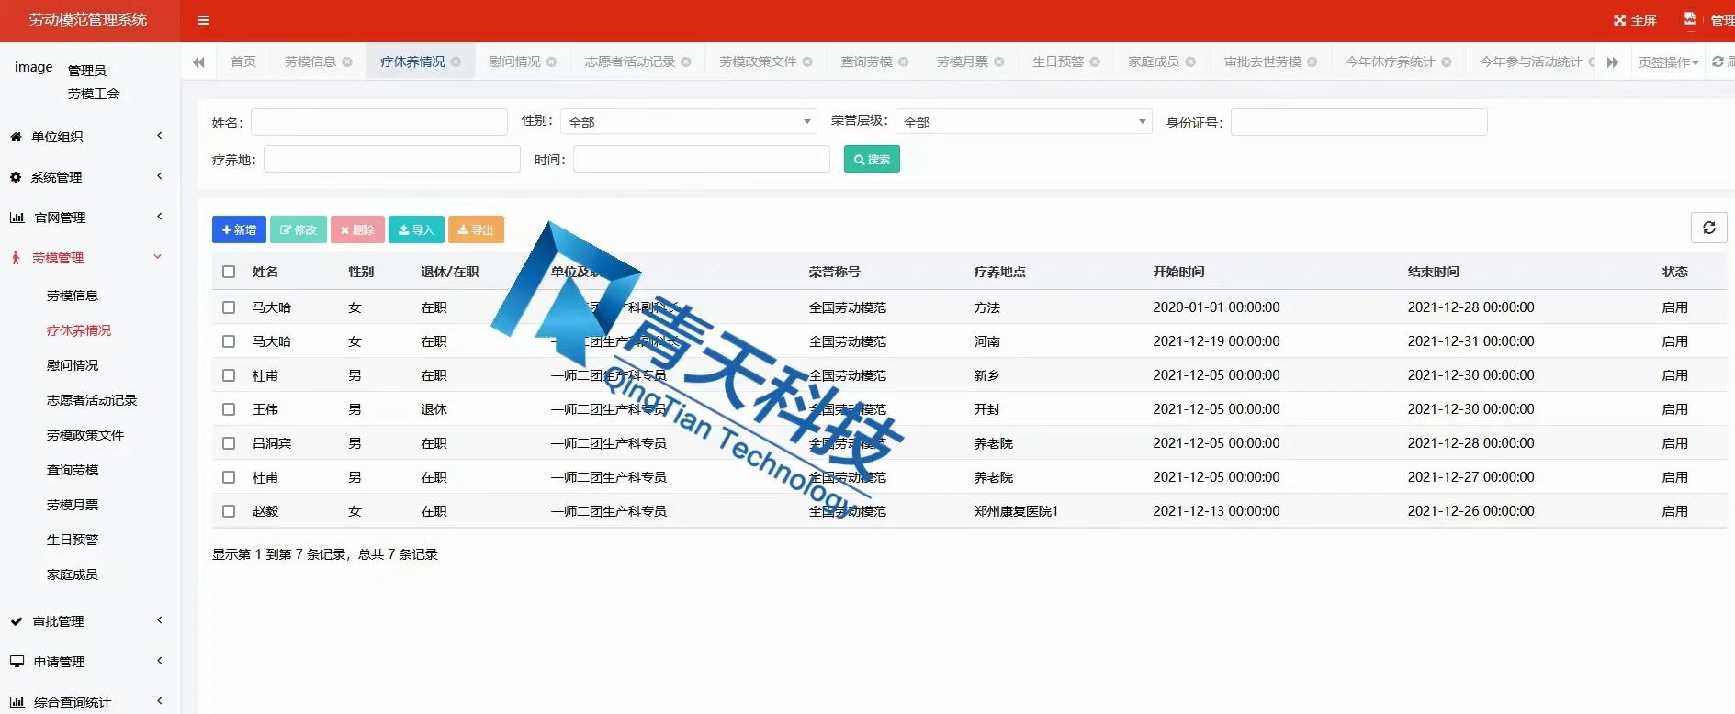The width and height of the screenshot is (1735, 714).
Task: Close the 志愿者活动记录 tab x icon
Action: click(x=686, y=62)
